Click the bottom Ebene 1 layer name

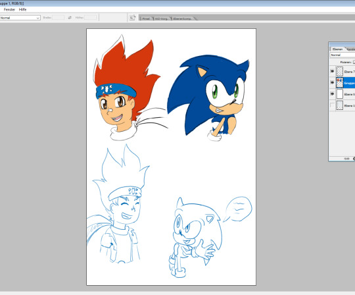tap(349, 105)
